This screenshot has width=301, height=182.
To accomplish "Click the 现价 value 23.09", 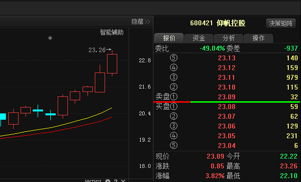I will coord(215,156).
